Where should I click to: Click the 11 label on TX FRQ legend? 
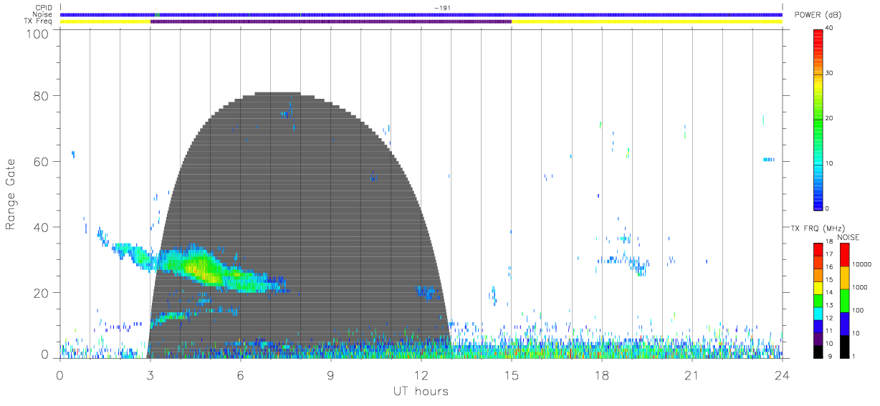point(829,332)
